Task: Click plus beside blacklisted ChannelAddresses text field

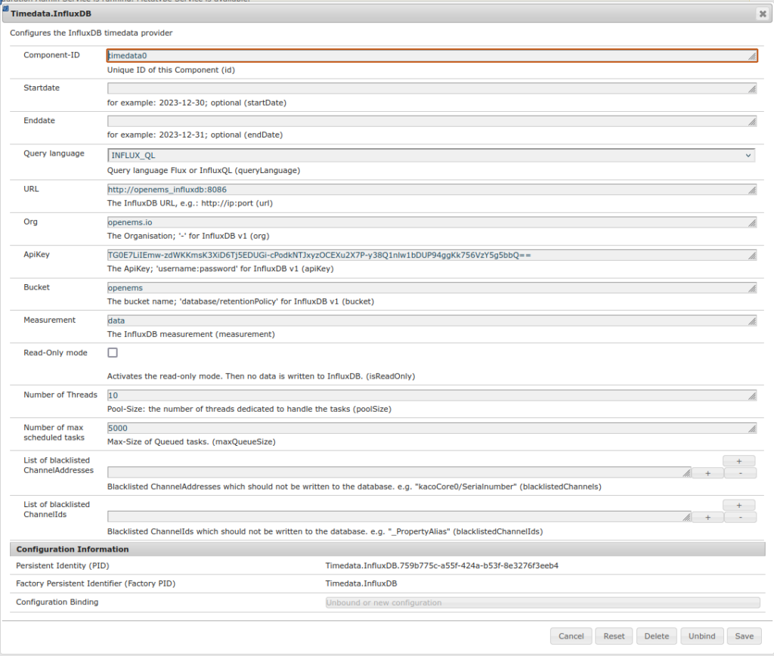Action: point(708,473)
